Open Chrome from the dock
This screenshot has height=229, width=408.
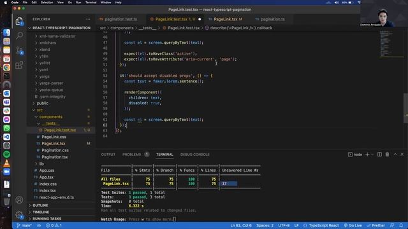[x=6, y=67]
